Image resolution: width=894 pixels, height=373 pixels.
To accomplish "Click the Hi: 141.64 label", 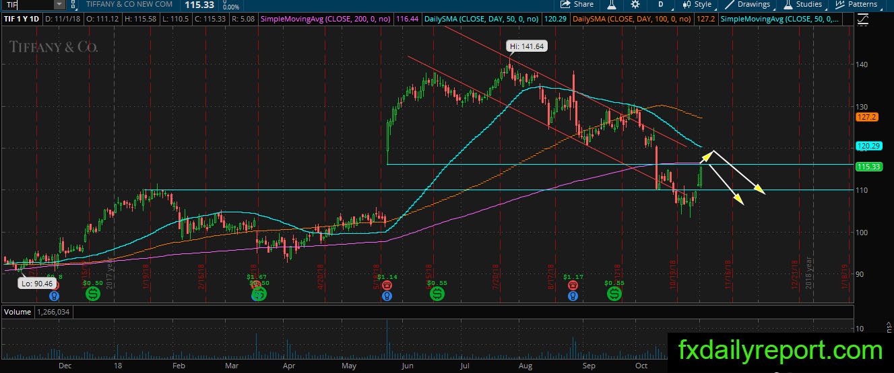I will (525, 46).
